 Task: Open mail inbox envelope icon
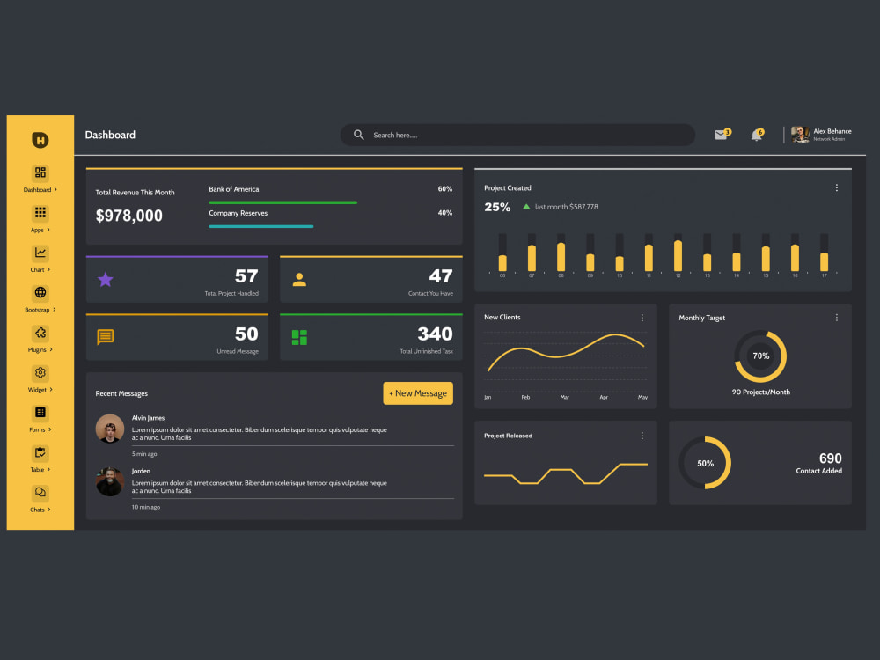coord(722,134)
